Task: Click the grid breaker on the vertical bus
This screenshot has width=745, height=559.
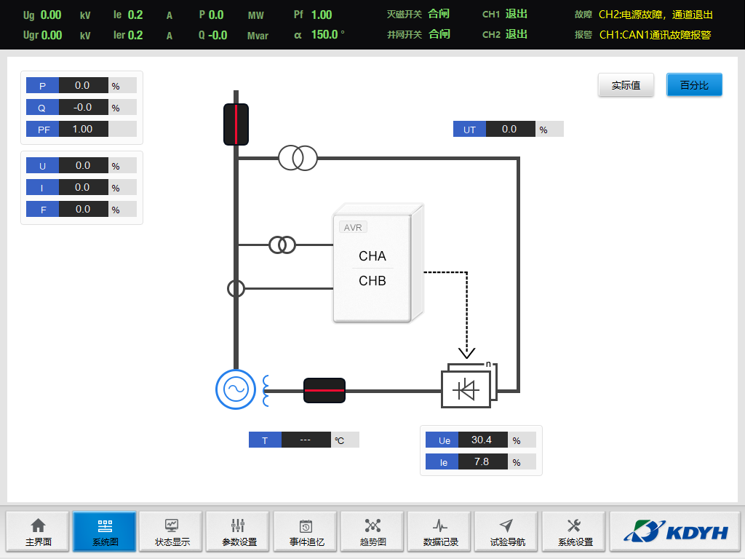Action: pos(236,124)
